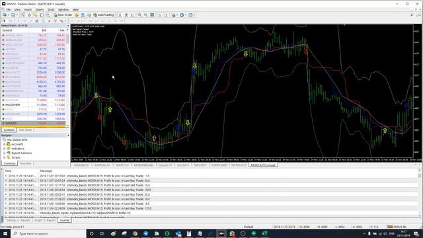This screenshot has height=238, width=423.
Task: Open the tester Settings tab
Action: click(11, 220)
